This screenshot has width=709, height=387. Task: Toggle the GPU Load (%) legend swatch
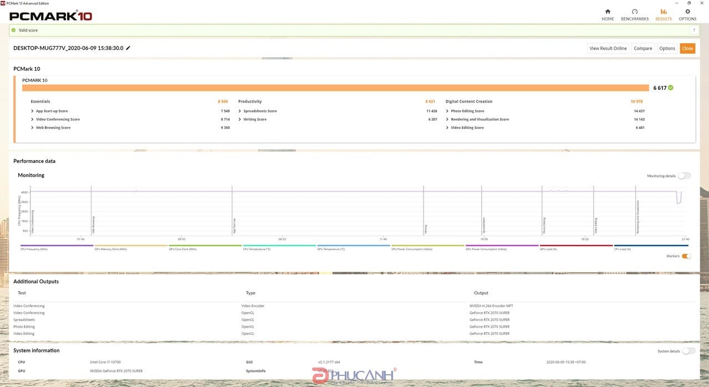(x=577, y=246)
